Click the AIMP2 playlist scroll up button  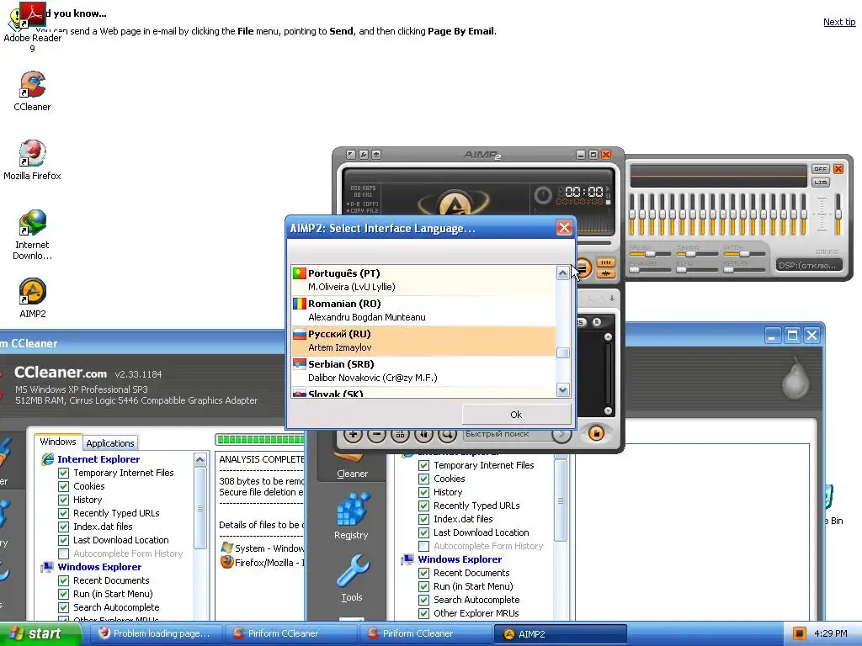608,336
